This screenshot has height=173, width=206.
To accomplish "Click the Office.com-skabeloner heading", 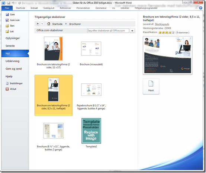I will 50,30.
